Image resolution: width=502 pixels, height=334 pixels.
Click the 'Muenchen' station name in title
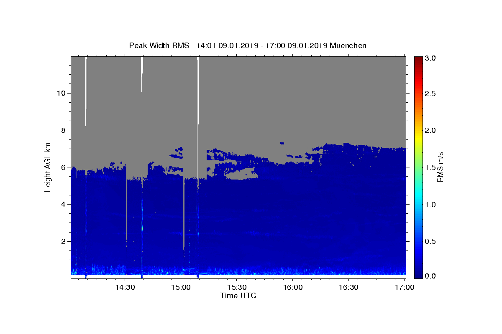click(x=348, y=46)
